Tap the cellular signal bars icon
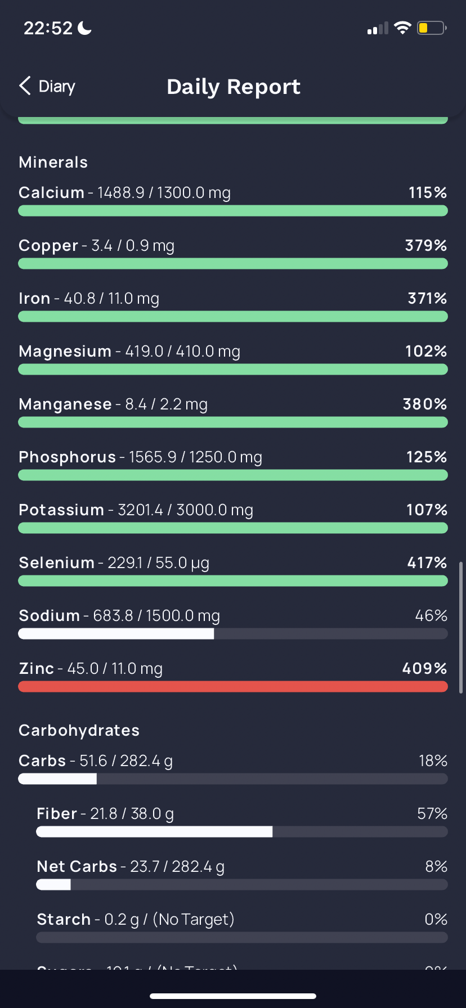 click(x=378, y=29)
